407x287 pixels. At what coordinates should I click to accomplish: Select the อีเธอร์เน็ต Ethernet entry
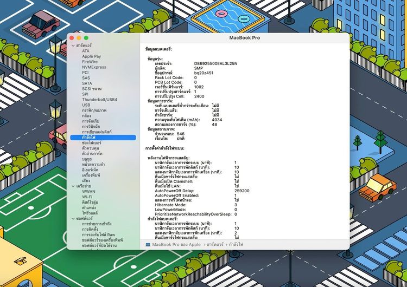(x=91, y=169)
